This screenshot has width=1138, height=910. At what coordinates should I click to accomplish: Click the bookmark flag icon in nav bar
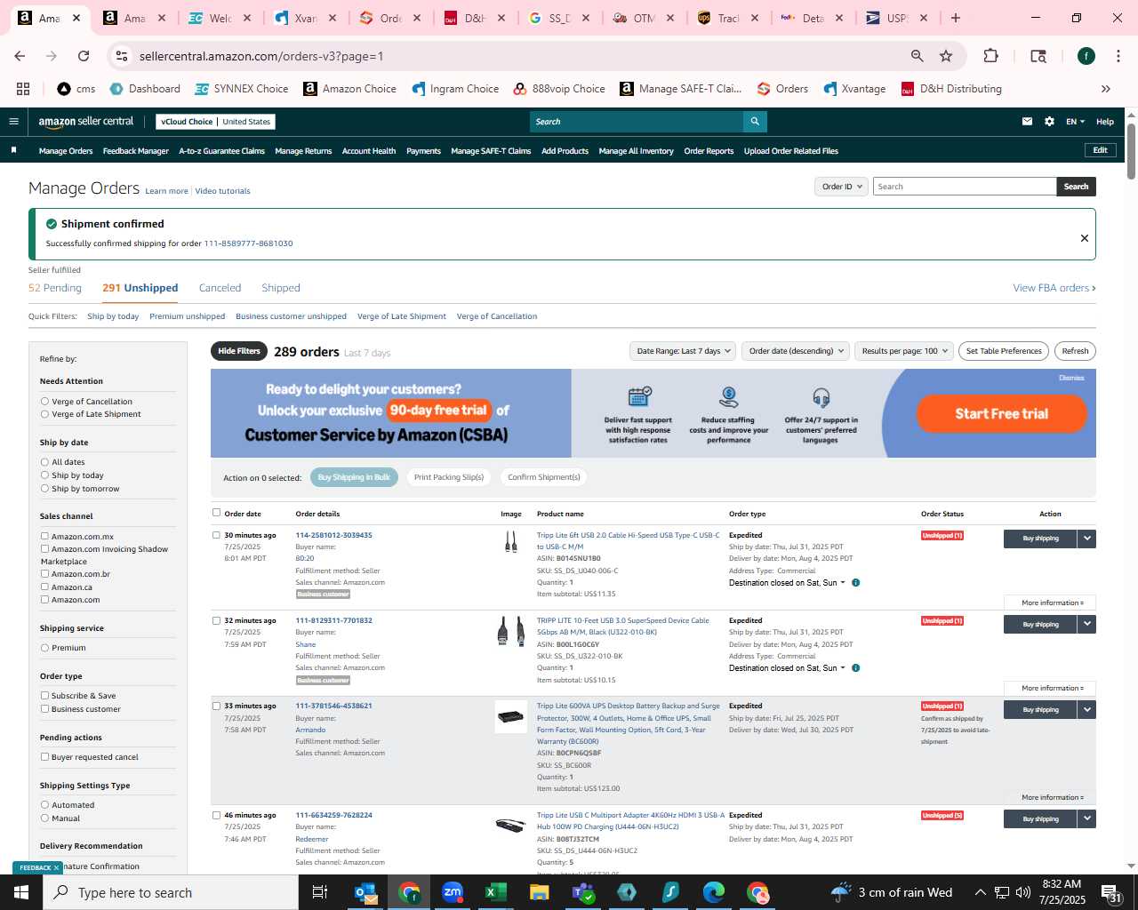click(x=13, y=150)
